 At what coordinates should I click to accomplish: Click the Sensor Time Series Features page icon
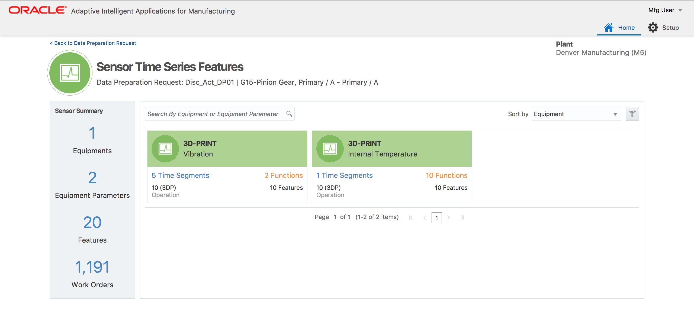69,73
